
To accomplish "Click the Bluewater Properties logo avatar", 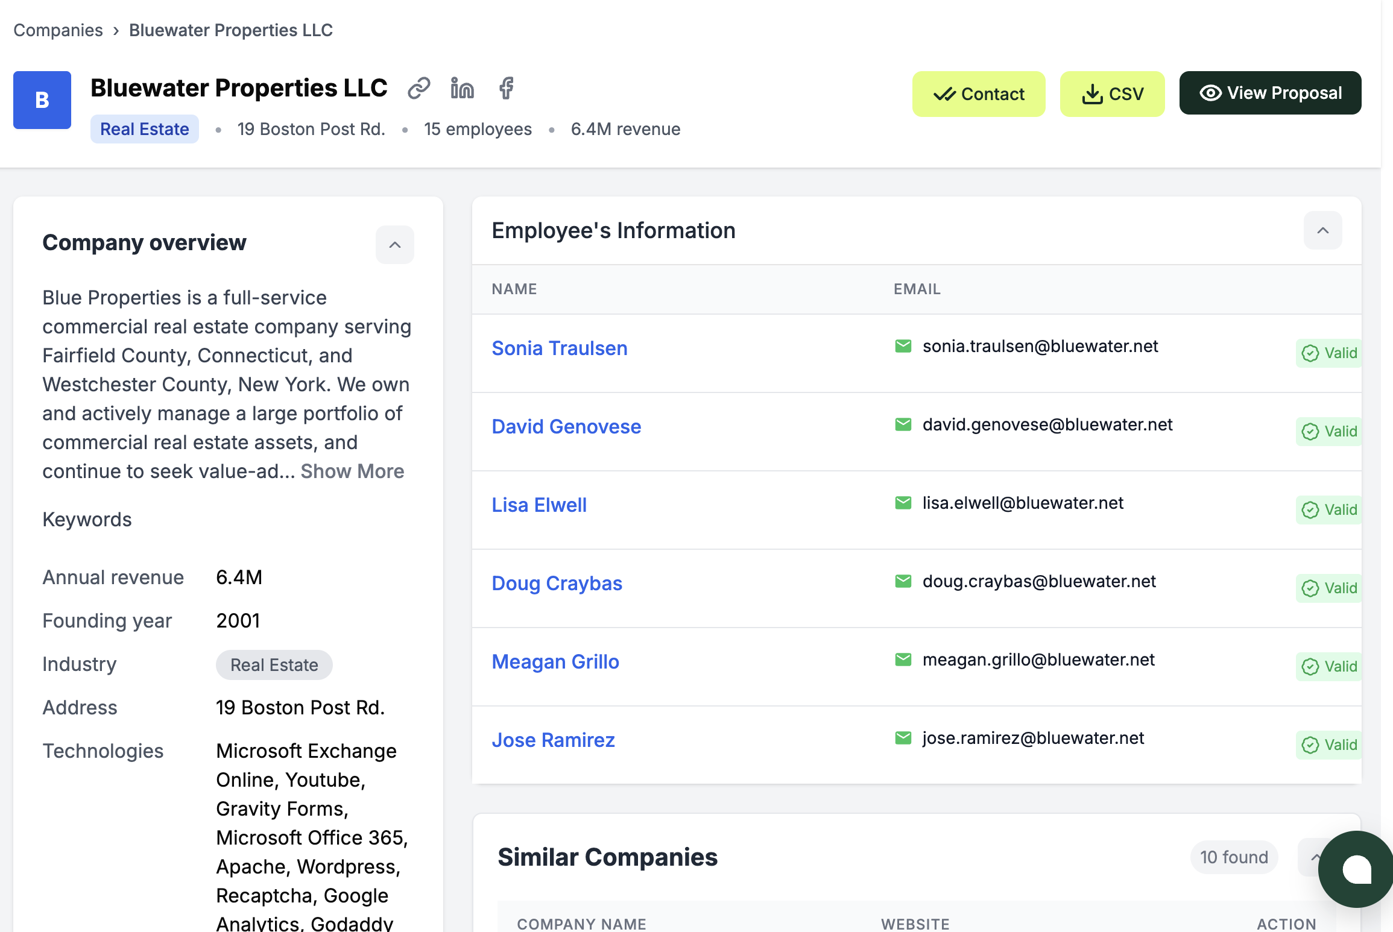I will tap(42, 100).
